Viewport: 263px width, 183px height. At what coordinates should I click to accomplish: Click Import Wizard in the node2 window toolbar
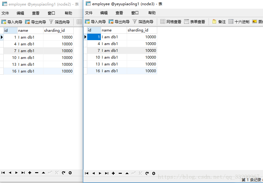coord(12,22)
